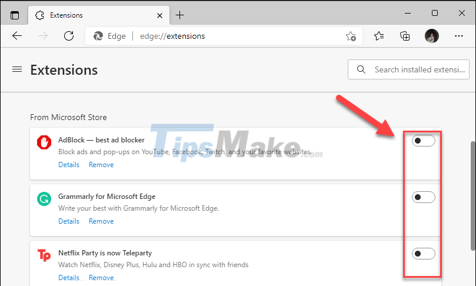
Task: Open Details for Grammarly
Action: click(x=69, y=221)
